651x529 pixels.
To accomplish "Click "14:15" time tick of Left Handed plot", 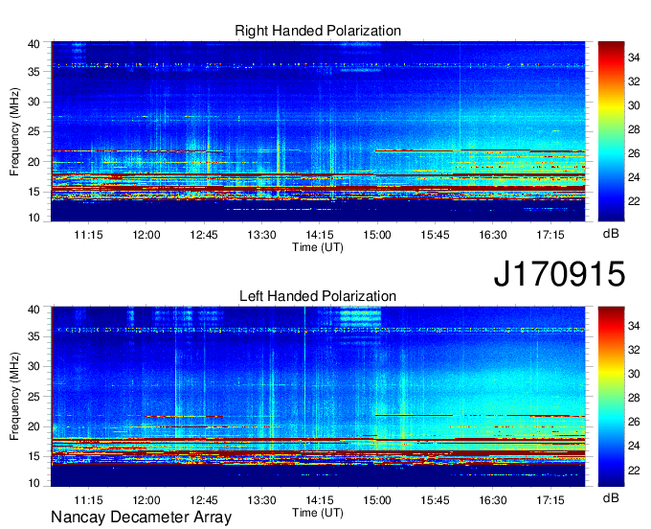I will pos(319,500).
